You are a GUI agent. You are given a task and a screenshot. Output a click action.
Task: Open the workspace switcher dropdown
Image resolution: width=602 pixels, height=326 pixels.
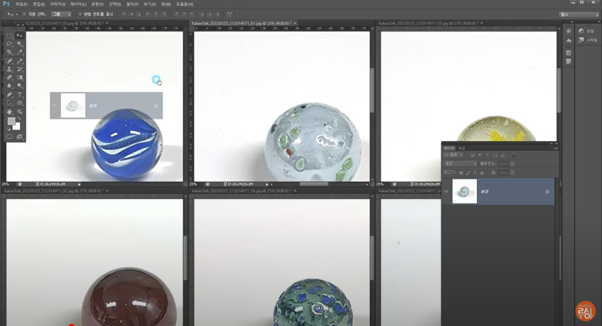(x=579, y=14)
